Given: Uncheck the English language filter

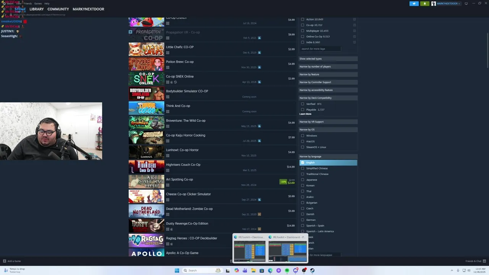Looking at the screenshot, I should (x=303, y=163).
